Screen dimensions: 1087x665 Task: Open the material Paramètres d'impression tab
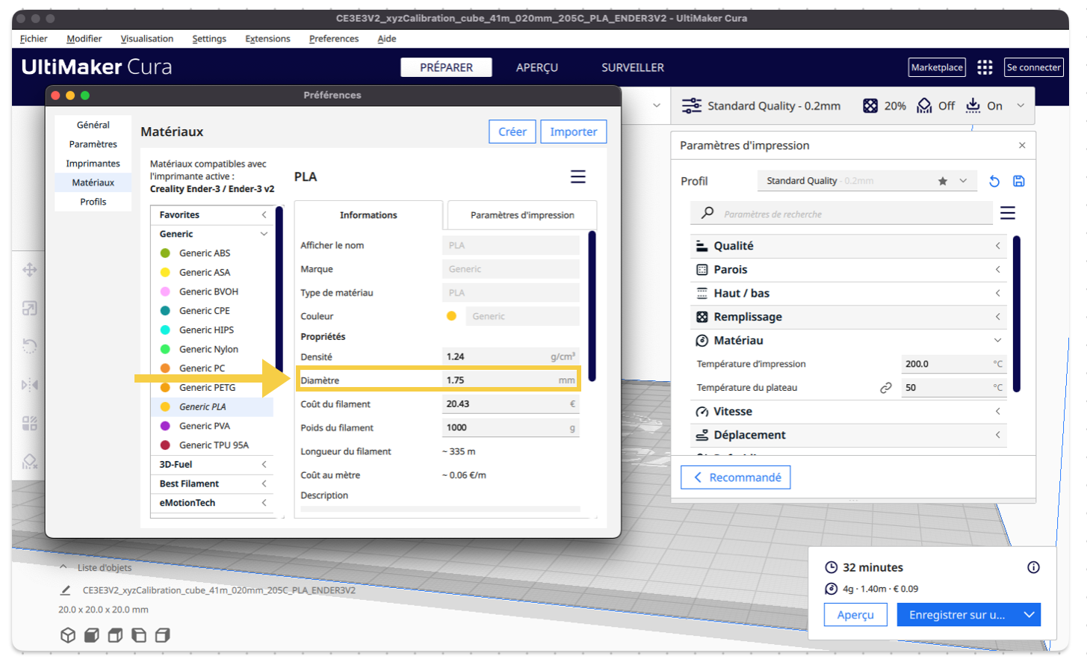point(522,215)
